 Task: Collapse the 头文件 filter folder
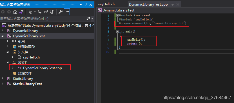(x=7, y=52)
